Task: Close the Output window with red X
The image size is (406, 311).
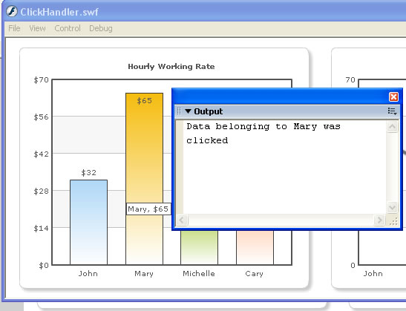Action: coord(393,96)
